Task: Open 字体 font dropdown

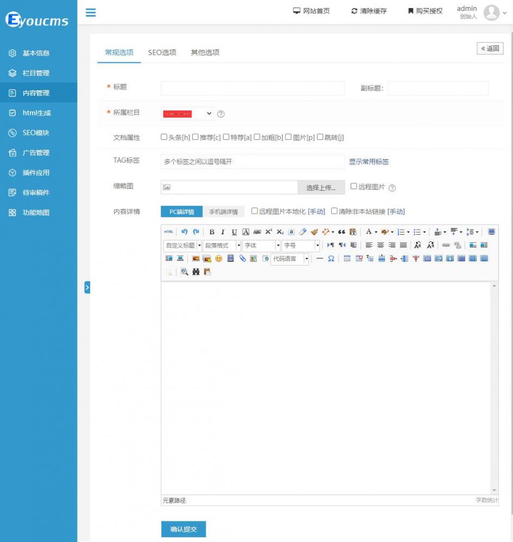Action: point(278,246)
